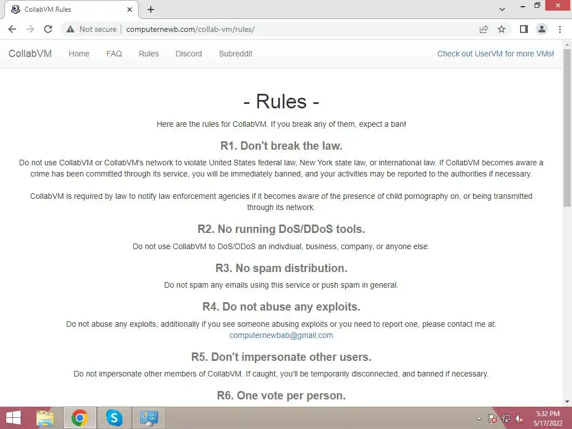Click the scrollbar down arrow
This screenshot has width=572, height=429.
567,402
